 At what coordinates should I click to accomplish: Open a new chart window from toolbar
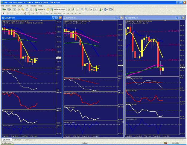pyautogui.click(x=4, y=9)
